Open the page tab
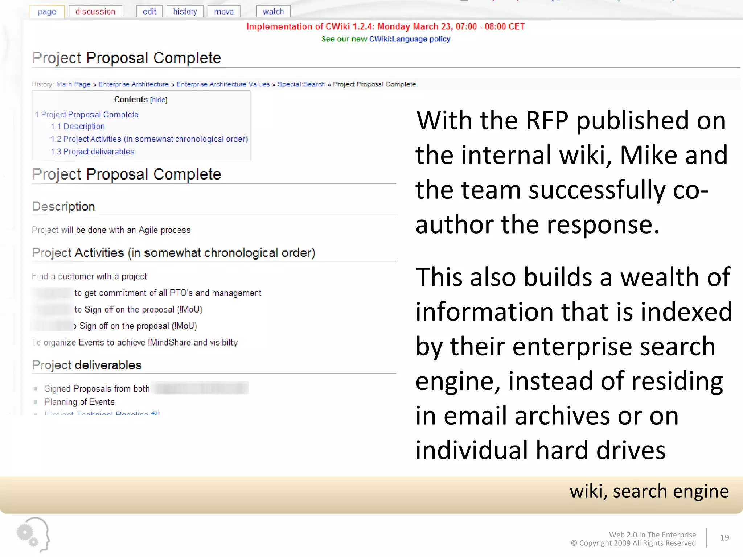Image resolution: width=743 pixels, height=557 pixels. click(47, 12)
